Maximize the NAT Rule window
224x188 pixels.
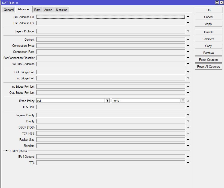point(217,3)
